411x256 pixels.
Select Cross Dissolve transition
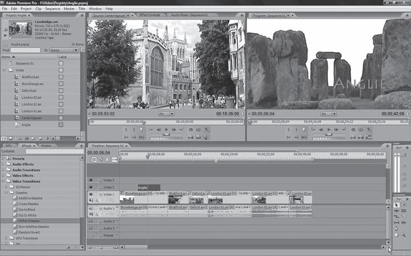pos(28,204)
